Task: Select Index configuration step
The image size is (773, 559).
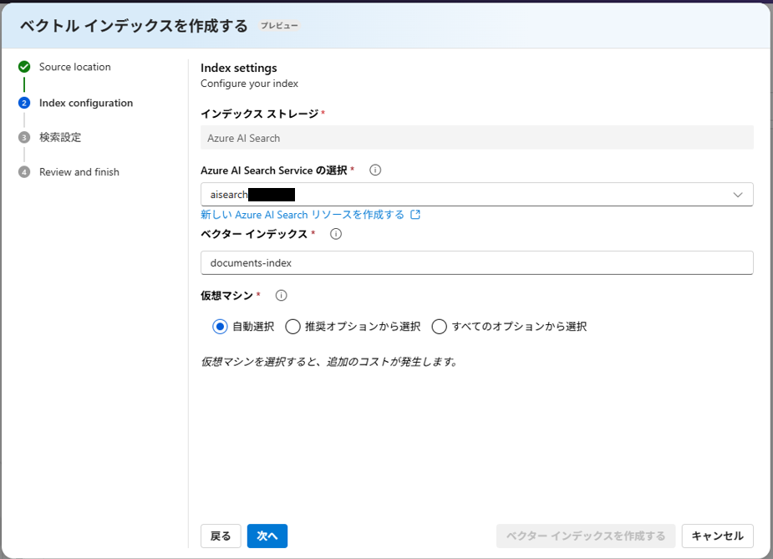Action: click(x=86, y=103)
